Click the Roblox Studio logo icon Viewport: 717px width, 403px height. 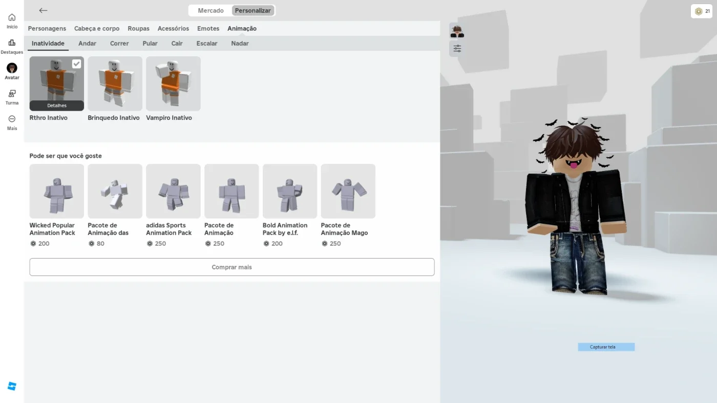[x=12, y=386]
